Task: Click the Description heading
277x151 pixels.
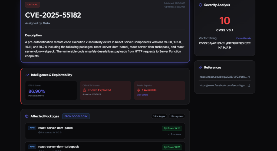Action: [33, 35]
